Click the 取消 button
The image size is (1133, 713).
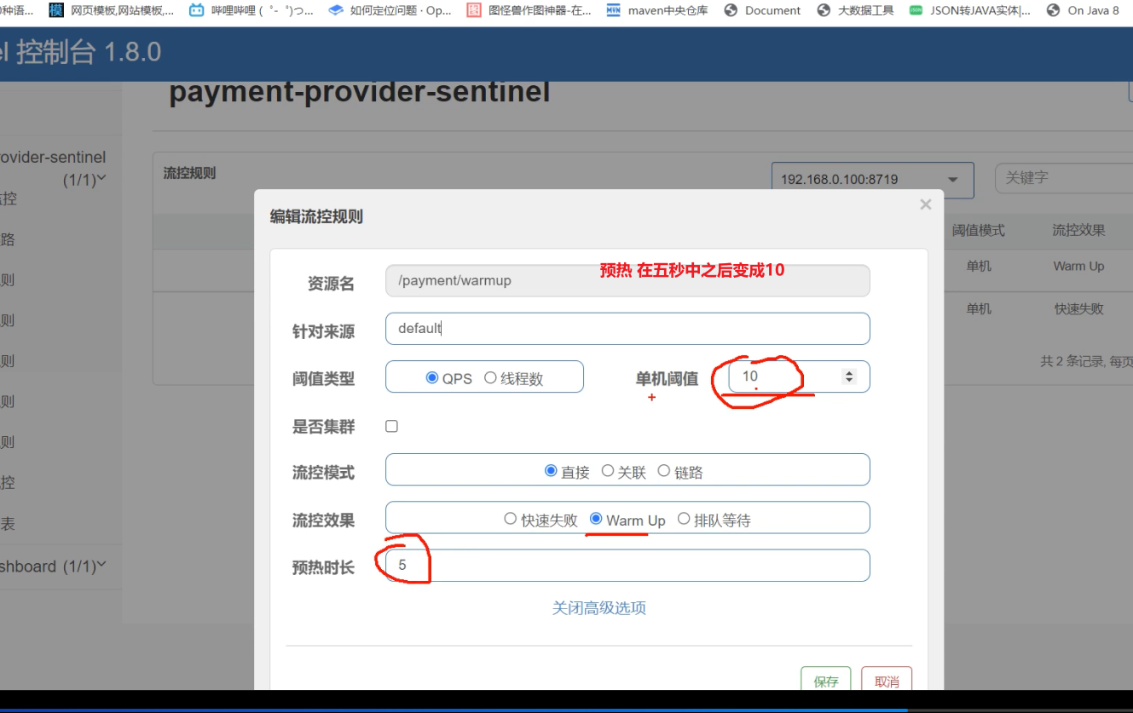pos(887,681)
